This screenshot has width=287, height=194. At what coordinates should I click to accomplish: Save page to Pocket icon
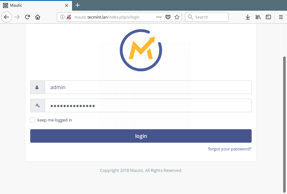pyautogui.click(x=168, y=17)
